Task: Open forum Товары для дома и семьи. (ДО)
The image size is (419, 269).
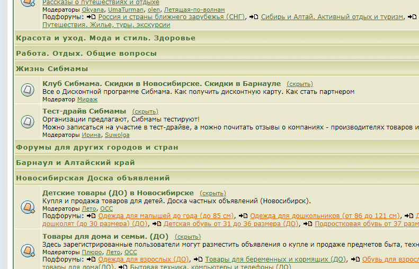Action: click(x=105, y=237)
